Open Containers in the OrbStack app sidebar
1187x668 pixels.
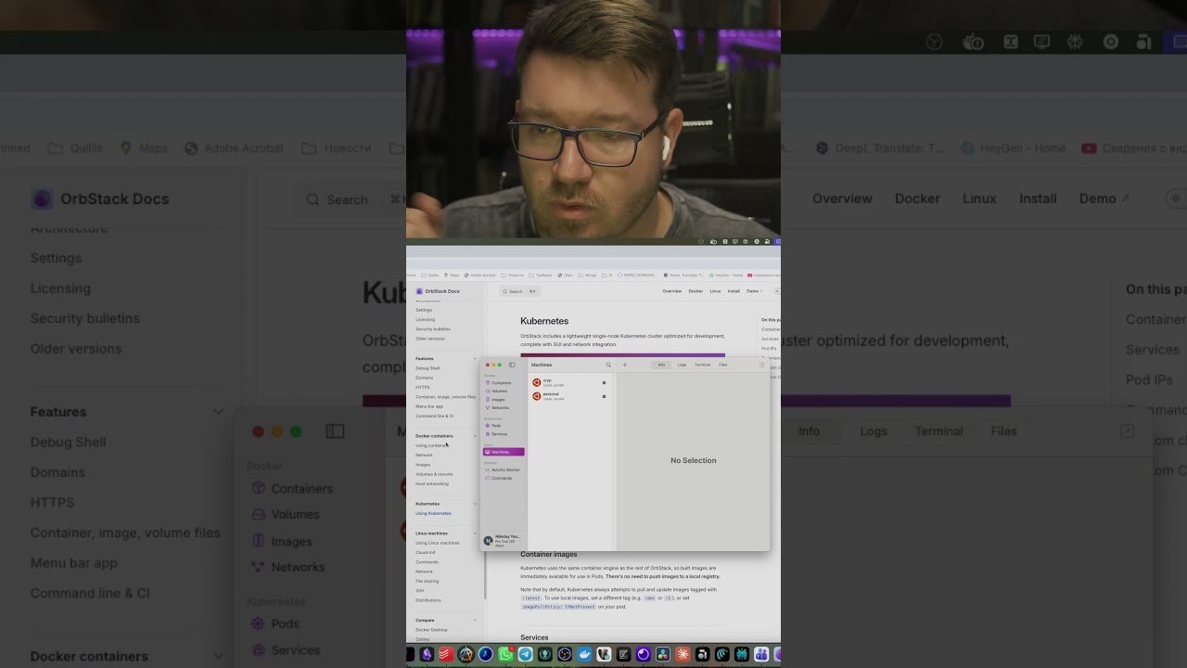[501, 382]
